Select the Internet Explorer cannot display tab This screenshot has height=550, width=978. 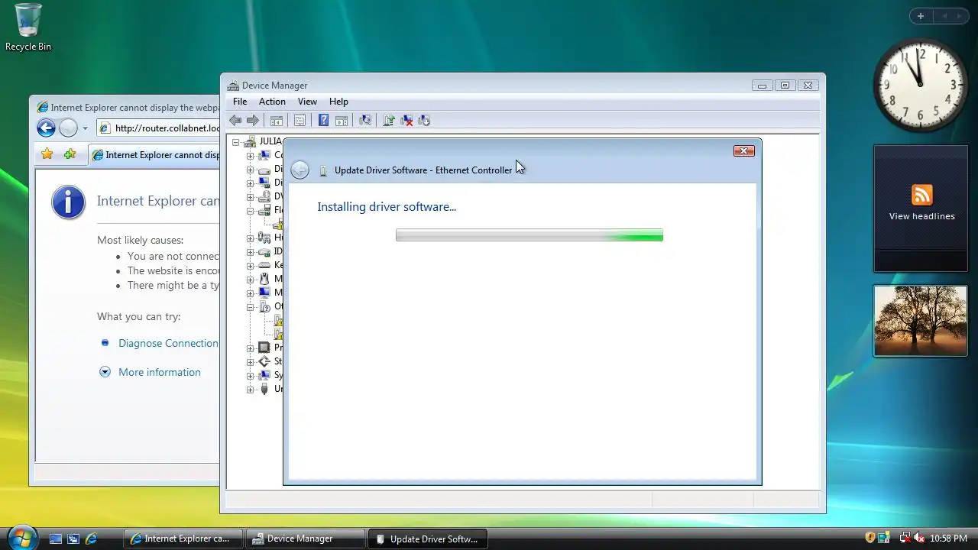click(155, 155)
